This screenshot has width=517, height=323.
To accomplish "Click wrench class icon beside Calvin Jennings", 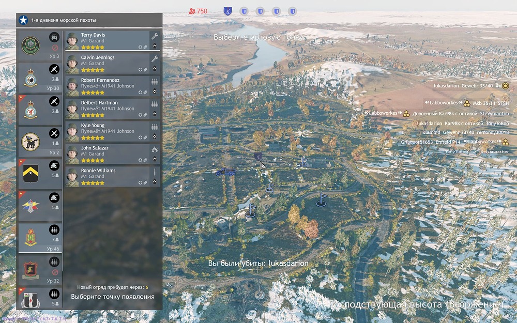I will pyautogui.click(x=155, y=59).
